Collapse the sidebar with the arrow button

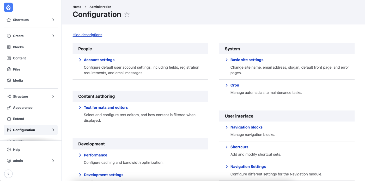click(x=8, y=174)
